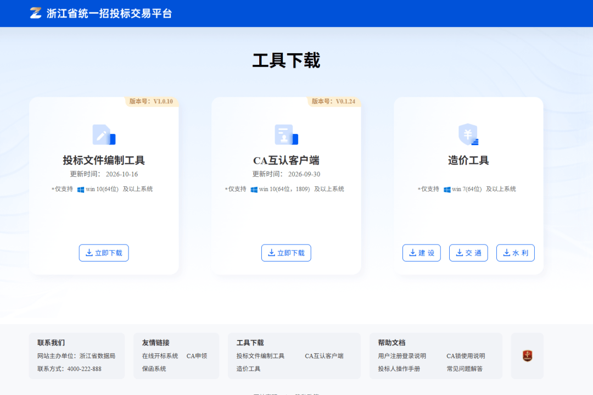This screenshot has width=593, height=395.
Task: Open footer link 投标文件编制工具
Action: coord(260,355)
